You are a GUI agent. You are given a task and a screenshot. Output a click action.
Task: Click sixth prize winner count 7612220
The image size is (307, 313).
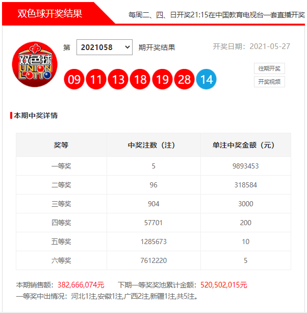[x=153, y=260]
